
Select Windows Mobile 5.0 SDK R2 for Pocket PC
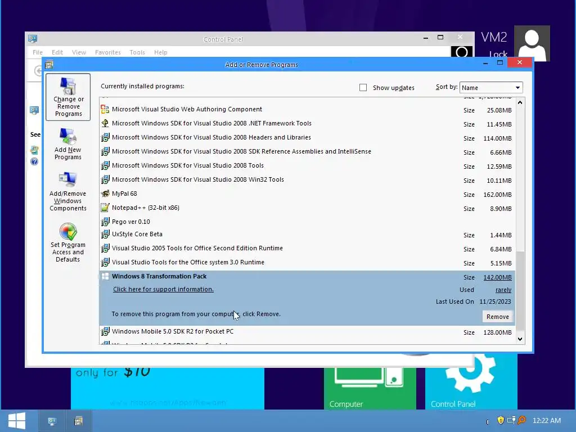pos(307,332)
